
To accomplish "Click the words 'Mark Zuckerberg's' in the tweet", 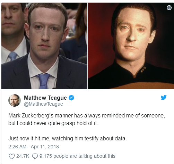I will [31, 116].
